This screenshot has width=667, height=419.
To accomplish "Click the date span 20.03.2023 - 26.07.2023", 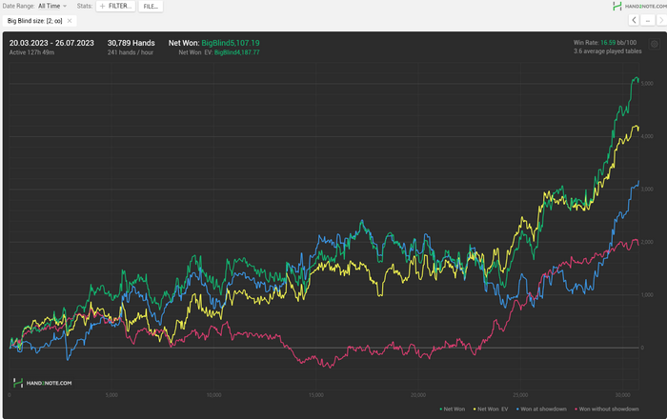I will click(x=51, y=43).
